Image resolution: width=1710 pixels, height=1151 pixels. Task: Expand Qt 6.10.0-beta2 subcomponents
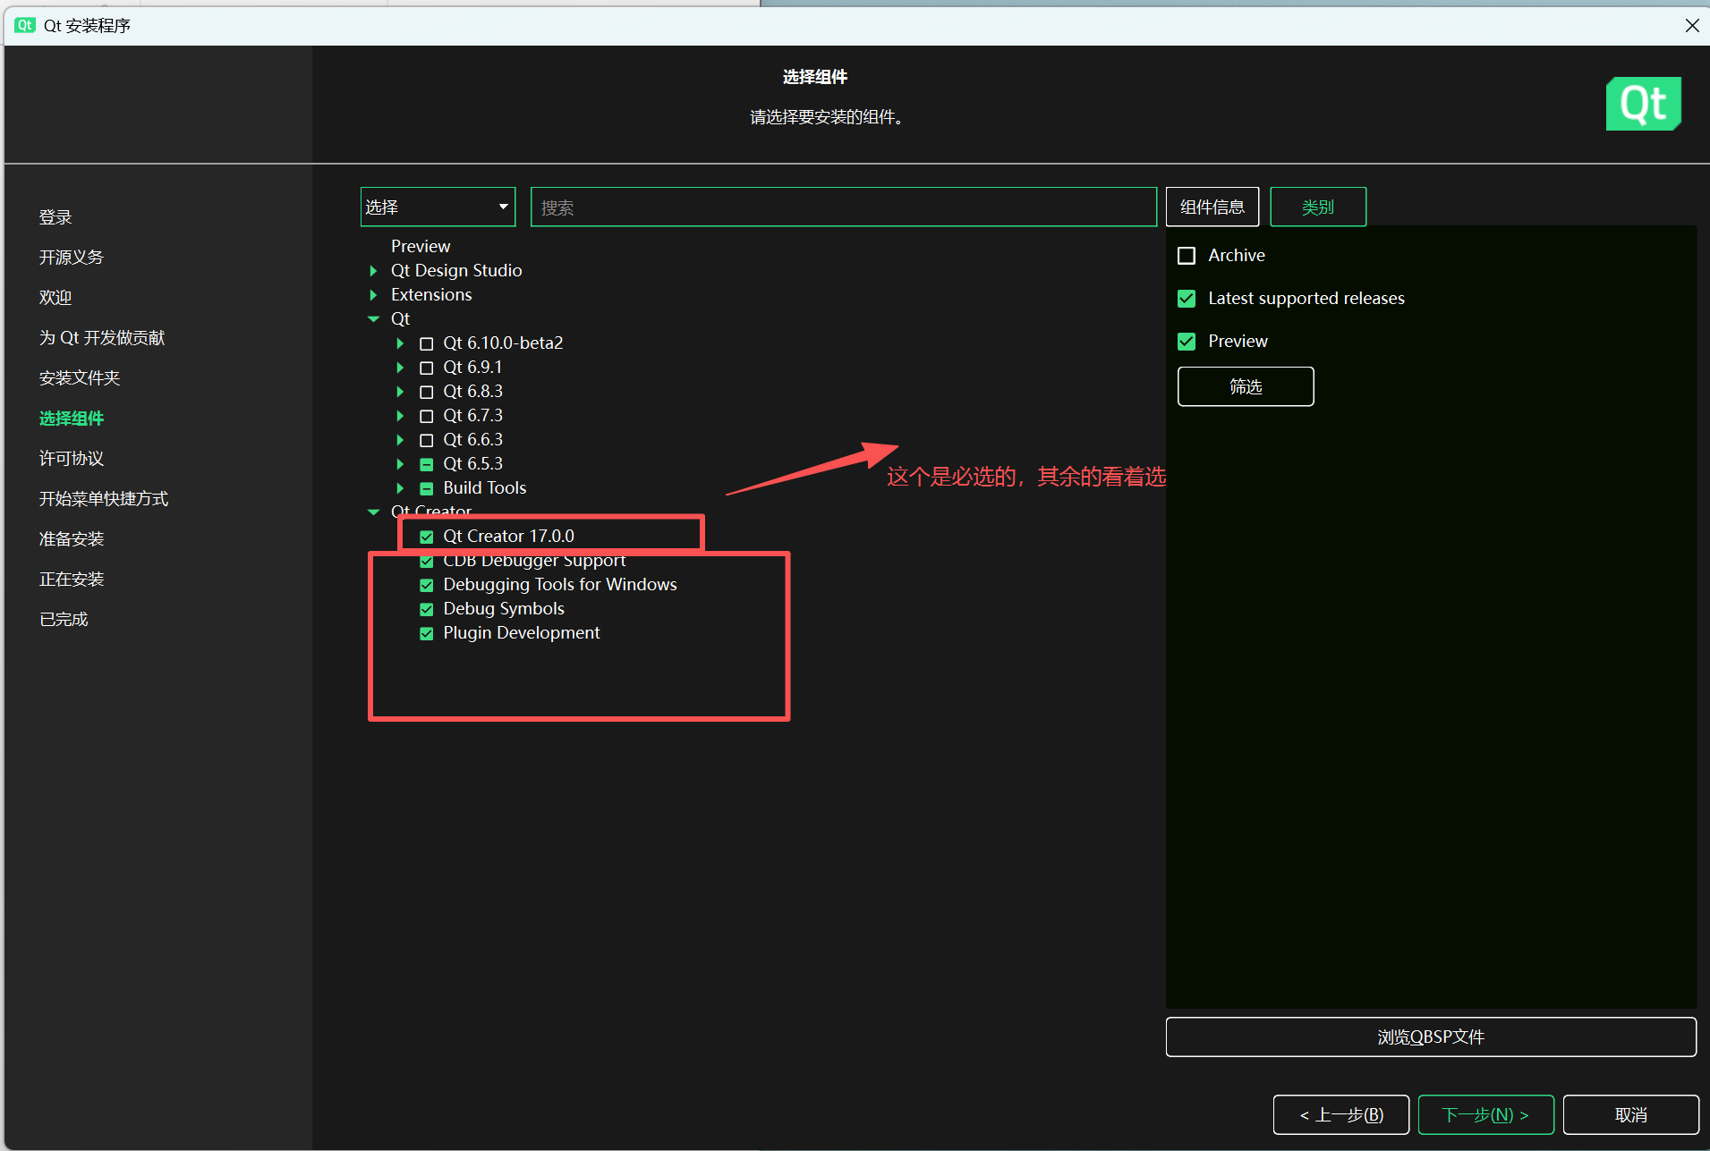400,343
